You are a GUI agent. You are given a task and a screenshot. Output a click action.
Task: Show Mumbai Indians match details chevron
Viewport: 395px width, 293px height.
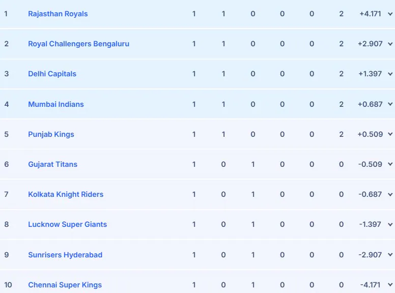pos(390,104)
